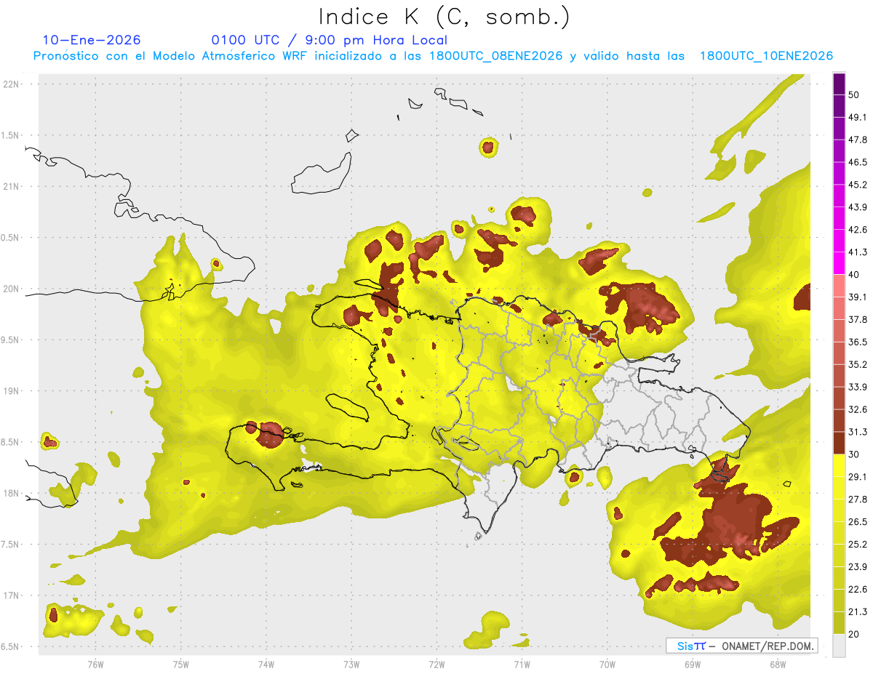Click the '47.8' value on the color scale

[857, 140]
